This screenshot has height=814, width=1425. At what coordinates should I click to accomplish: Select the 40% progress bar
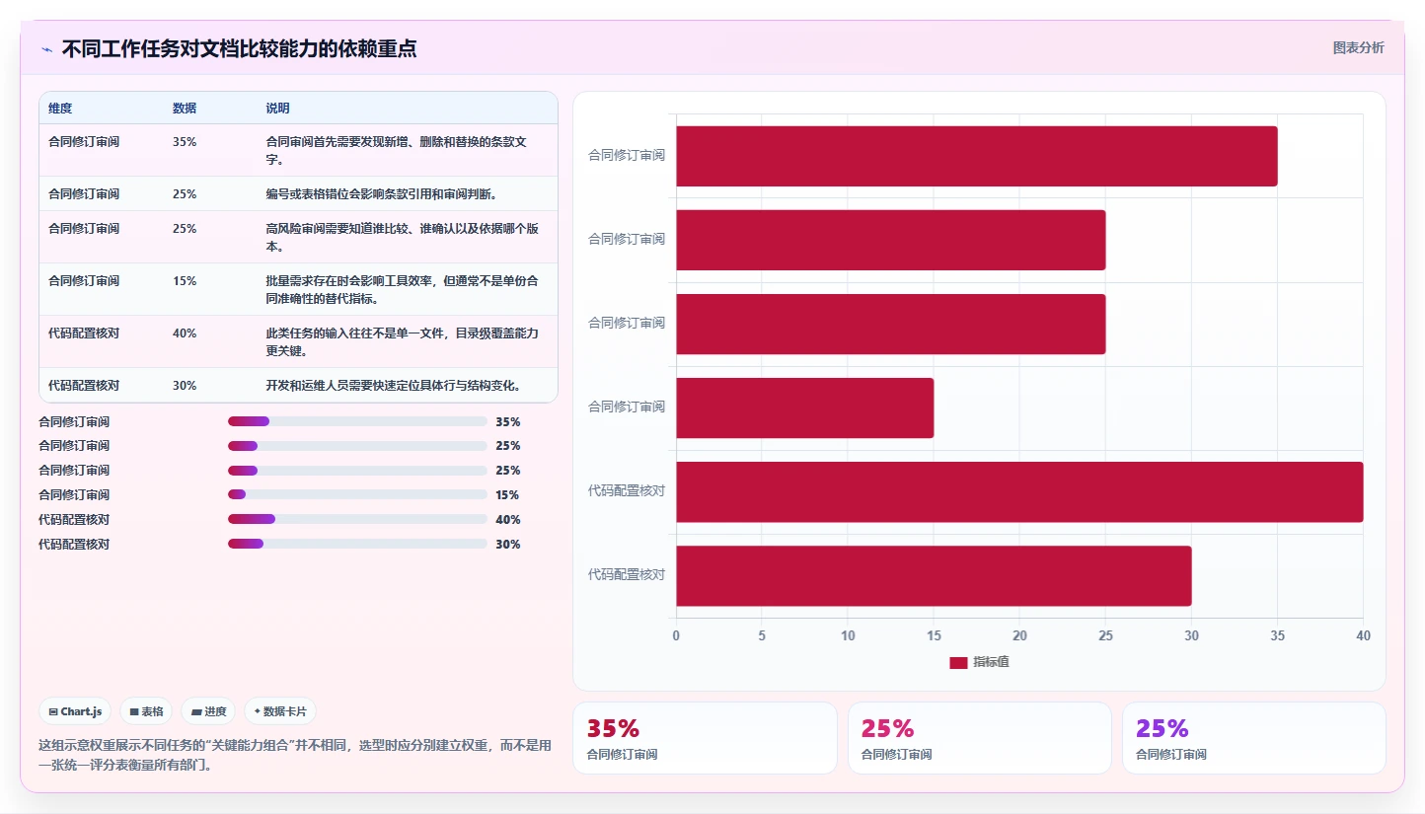coord(357,519)
